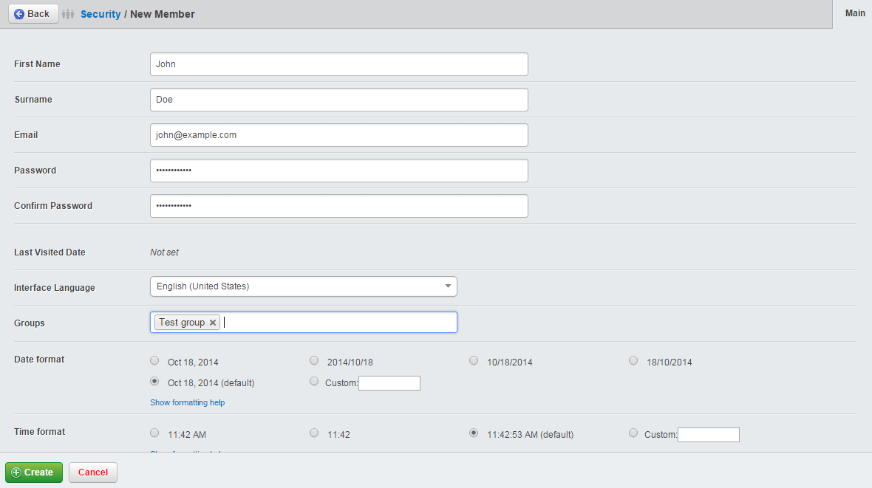
Task: Open the Security breadcrumb link
Action: pos(100,13)
